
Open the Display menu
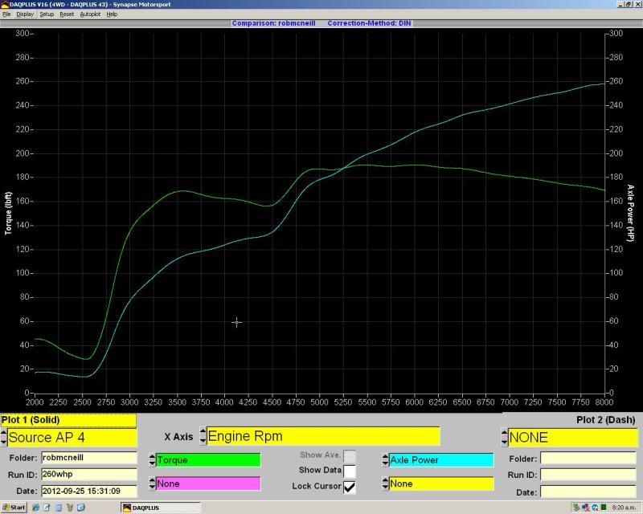click(25, 14)
